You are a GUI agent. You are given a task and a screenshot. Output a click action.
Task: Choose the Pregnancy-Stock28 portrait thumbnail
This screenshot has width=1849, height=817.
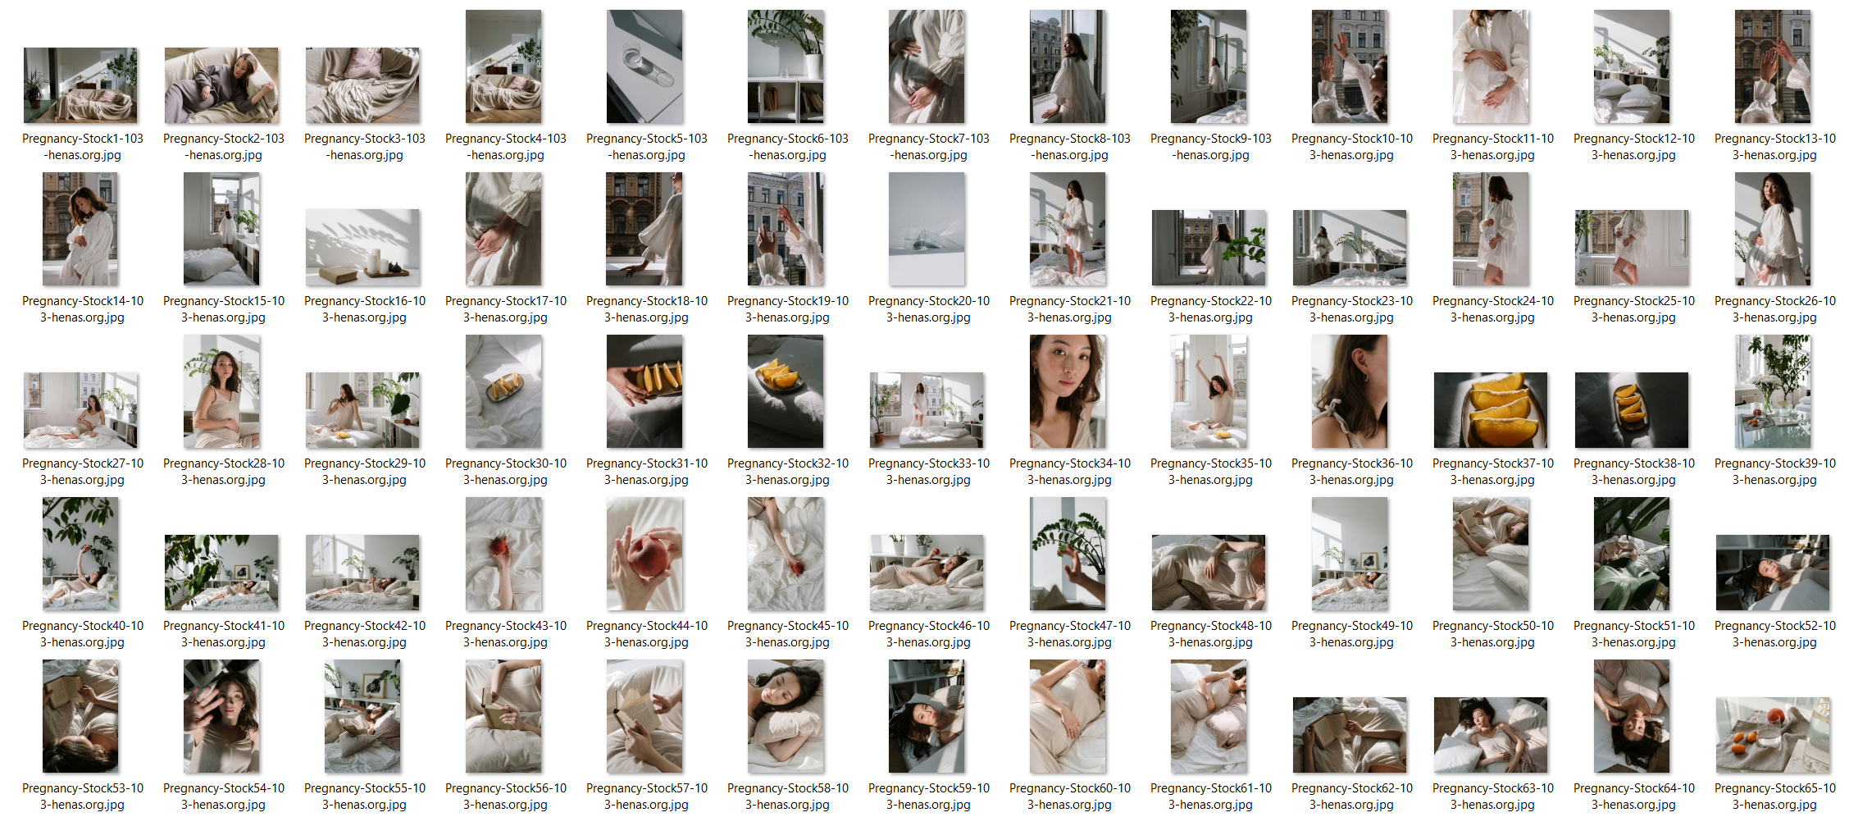(x=221, y=391)
